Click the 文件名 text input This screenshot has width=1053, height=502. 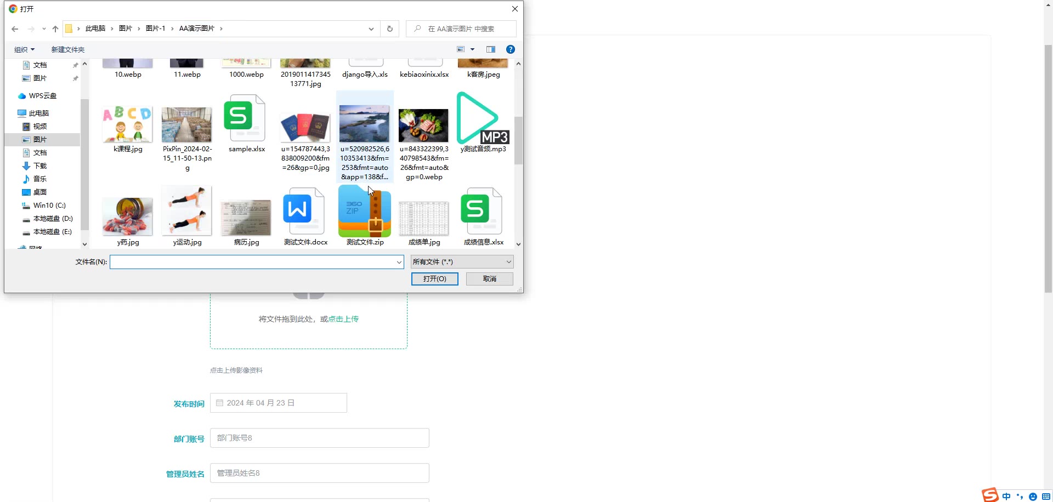(252, 263)
